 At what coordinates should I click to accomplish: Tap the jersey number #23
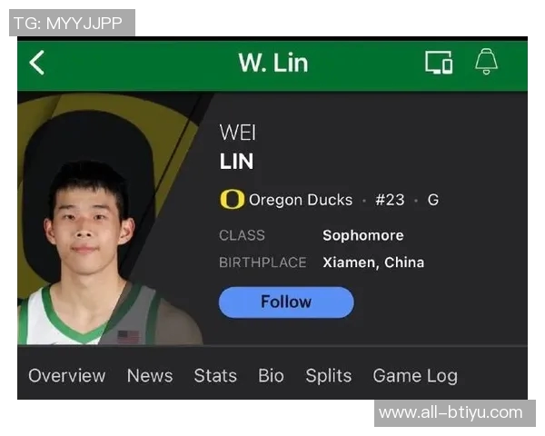click(x=390, y=200)
